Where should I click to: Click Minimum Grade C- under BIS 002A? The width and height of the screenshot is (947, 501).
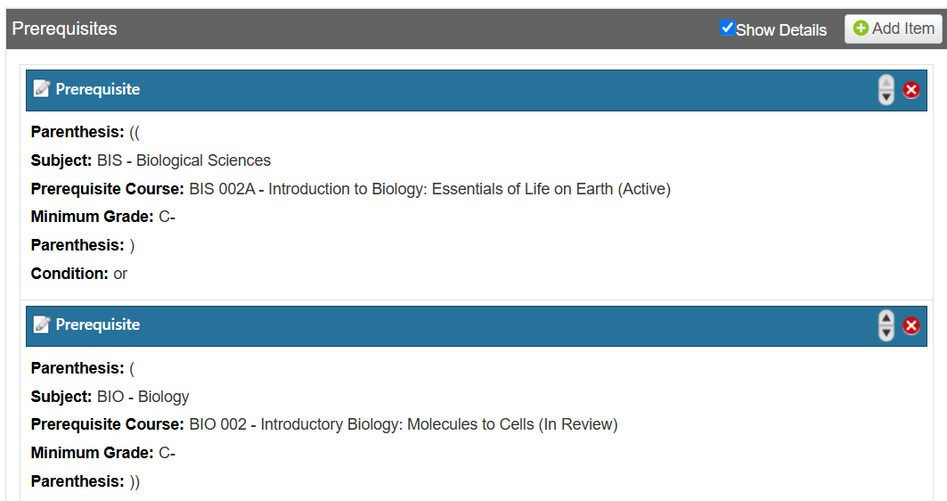tap(167, 217)
